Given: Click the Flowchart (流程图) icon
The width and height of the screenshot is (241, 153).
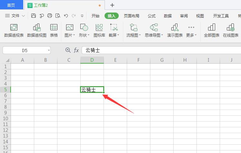Looking at the screenshot, I should [134, 27].
